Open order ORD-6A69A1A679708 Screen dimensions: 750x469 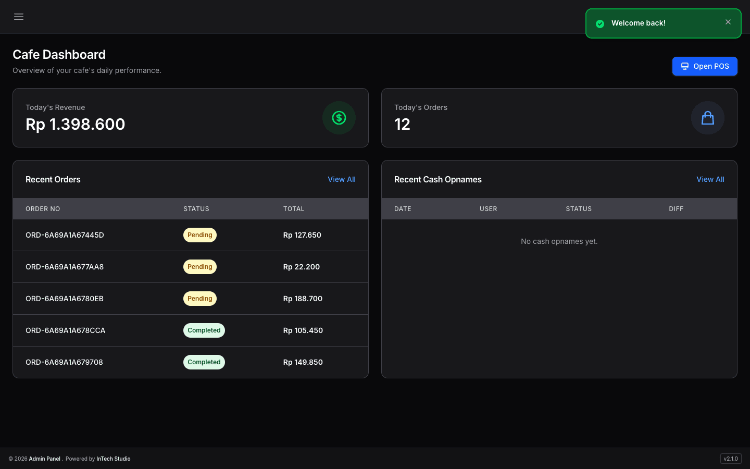click(64, 362)
